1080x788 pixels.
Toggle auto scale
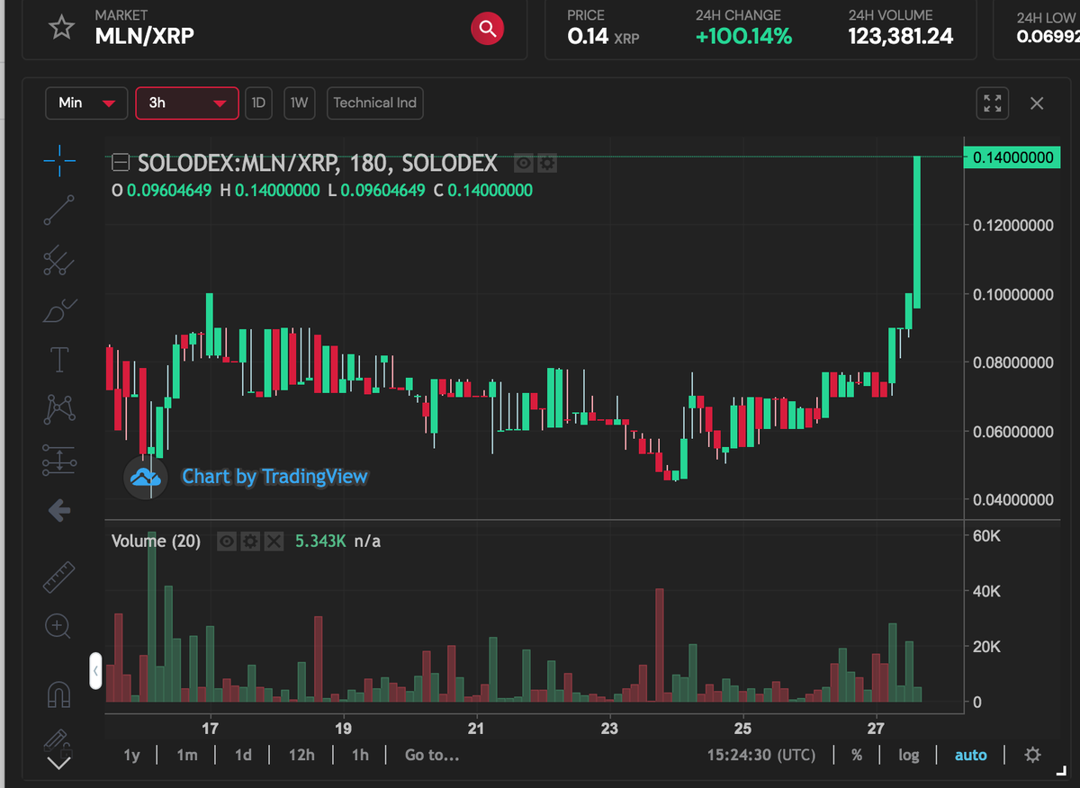click(970, 755)
